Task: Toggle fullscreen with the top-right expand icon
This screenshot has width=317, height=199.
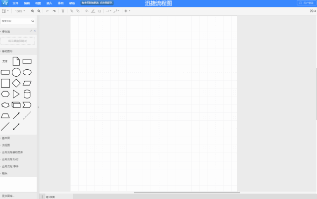Action: point(312,11)
